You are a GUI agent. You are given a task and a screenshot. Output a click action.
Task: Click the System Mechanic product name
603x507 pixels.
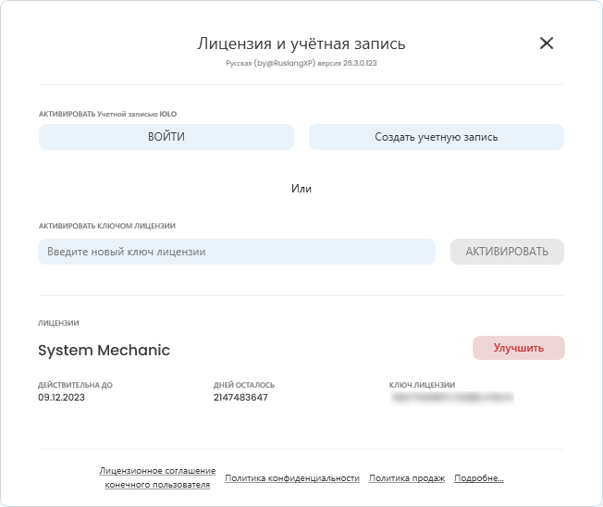(104, 351)
